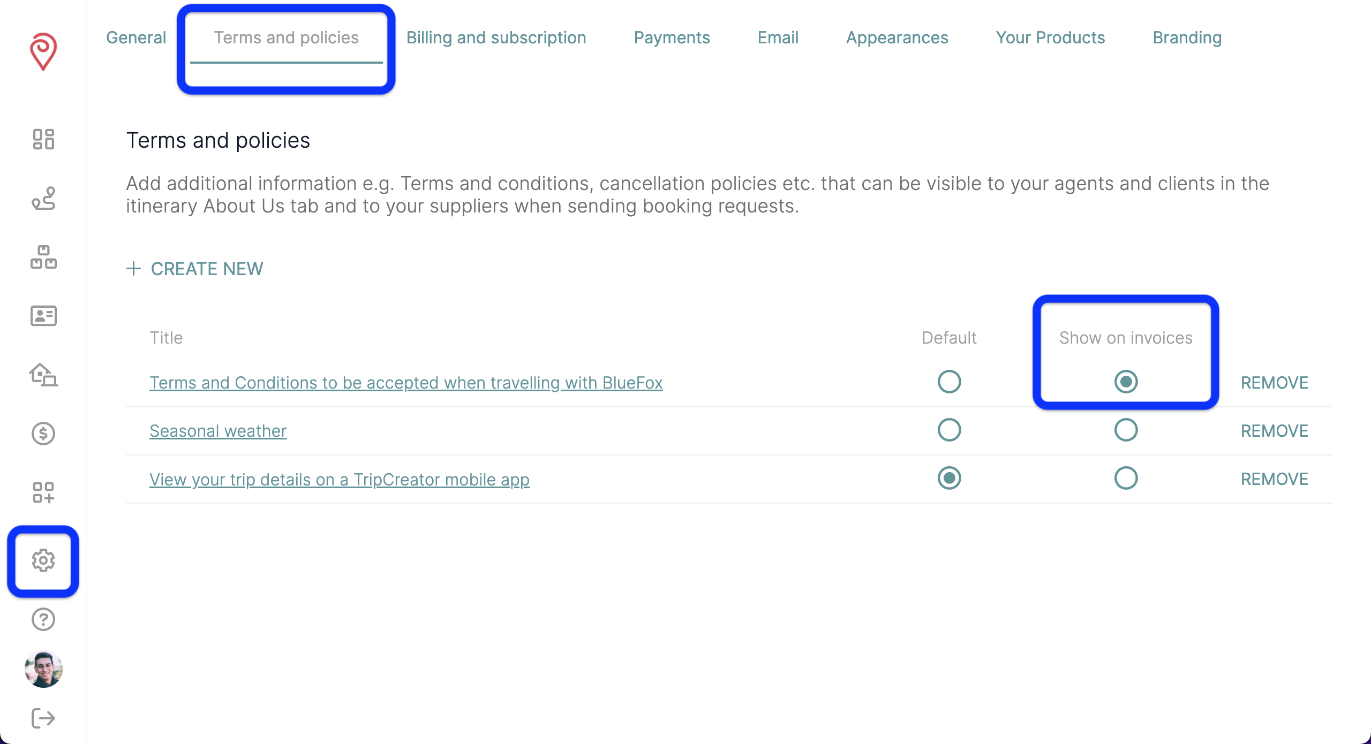
Task: Open the dollar payments icon in sidebar
Action: tap(43, 434)
